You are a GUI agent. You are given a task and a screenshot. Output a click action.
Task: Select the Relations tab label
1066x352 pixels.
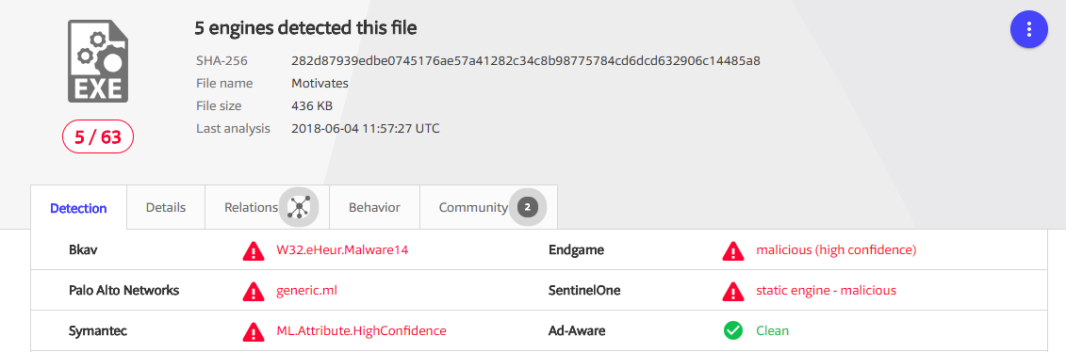pos(251,207)
